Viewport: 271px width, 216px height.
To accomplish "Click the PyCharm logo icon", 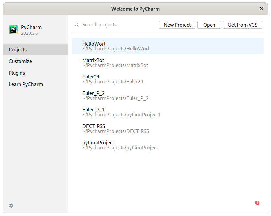I will [x=13, y=29].
